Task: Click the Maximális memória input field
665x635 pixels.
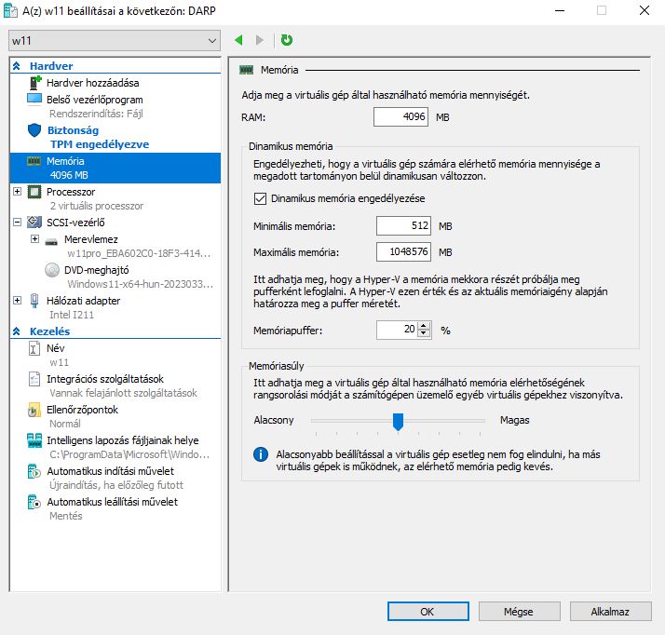Action: [404, 252]
